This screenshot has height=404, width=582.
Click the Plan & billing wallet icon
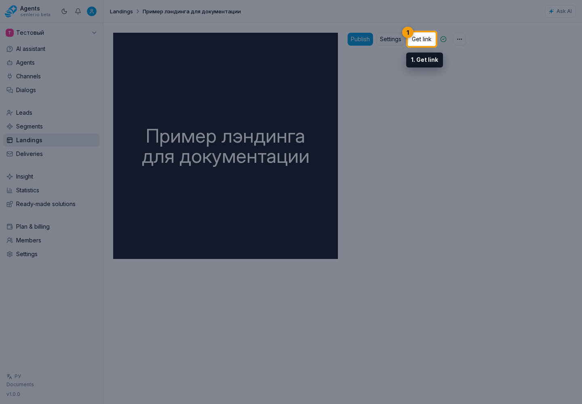[10, 227]
